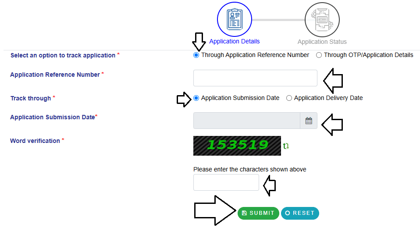Screen dimensions: 420x228
Task: Click the 'Please enter the characters shown above' text
Action: pyautogui.click(x=249, y=169)
